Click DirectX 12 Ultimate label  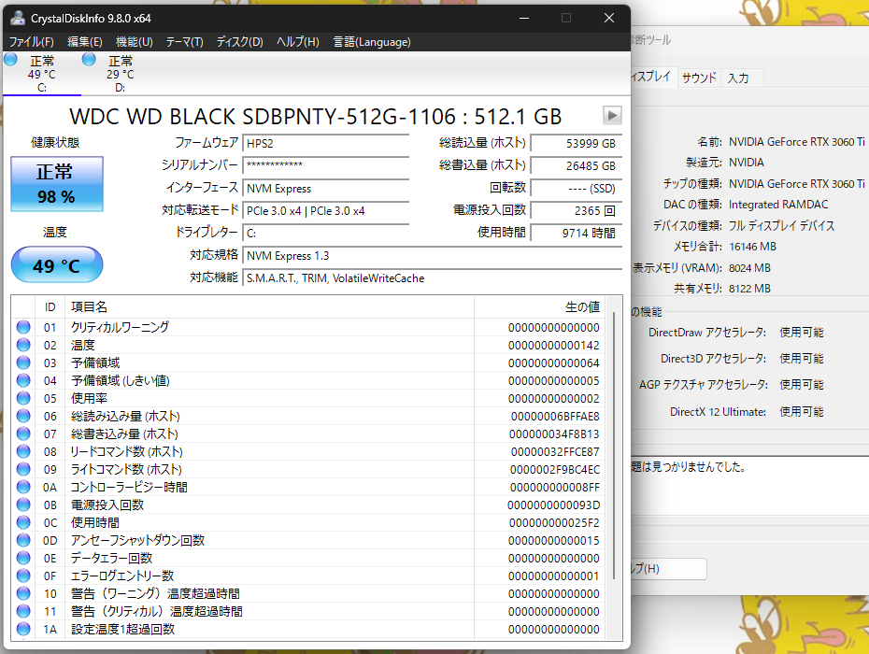[x=718, y=412]
